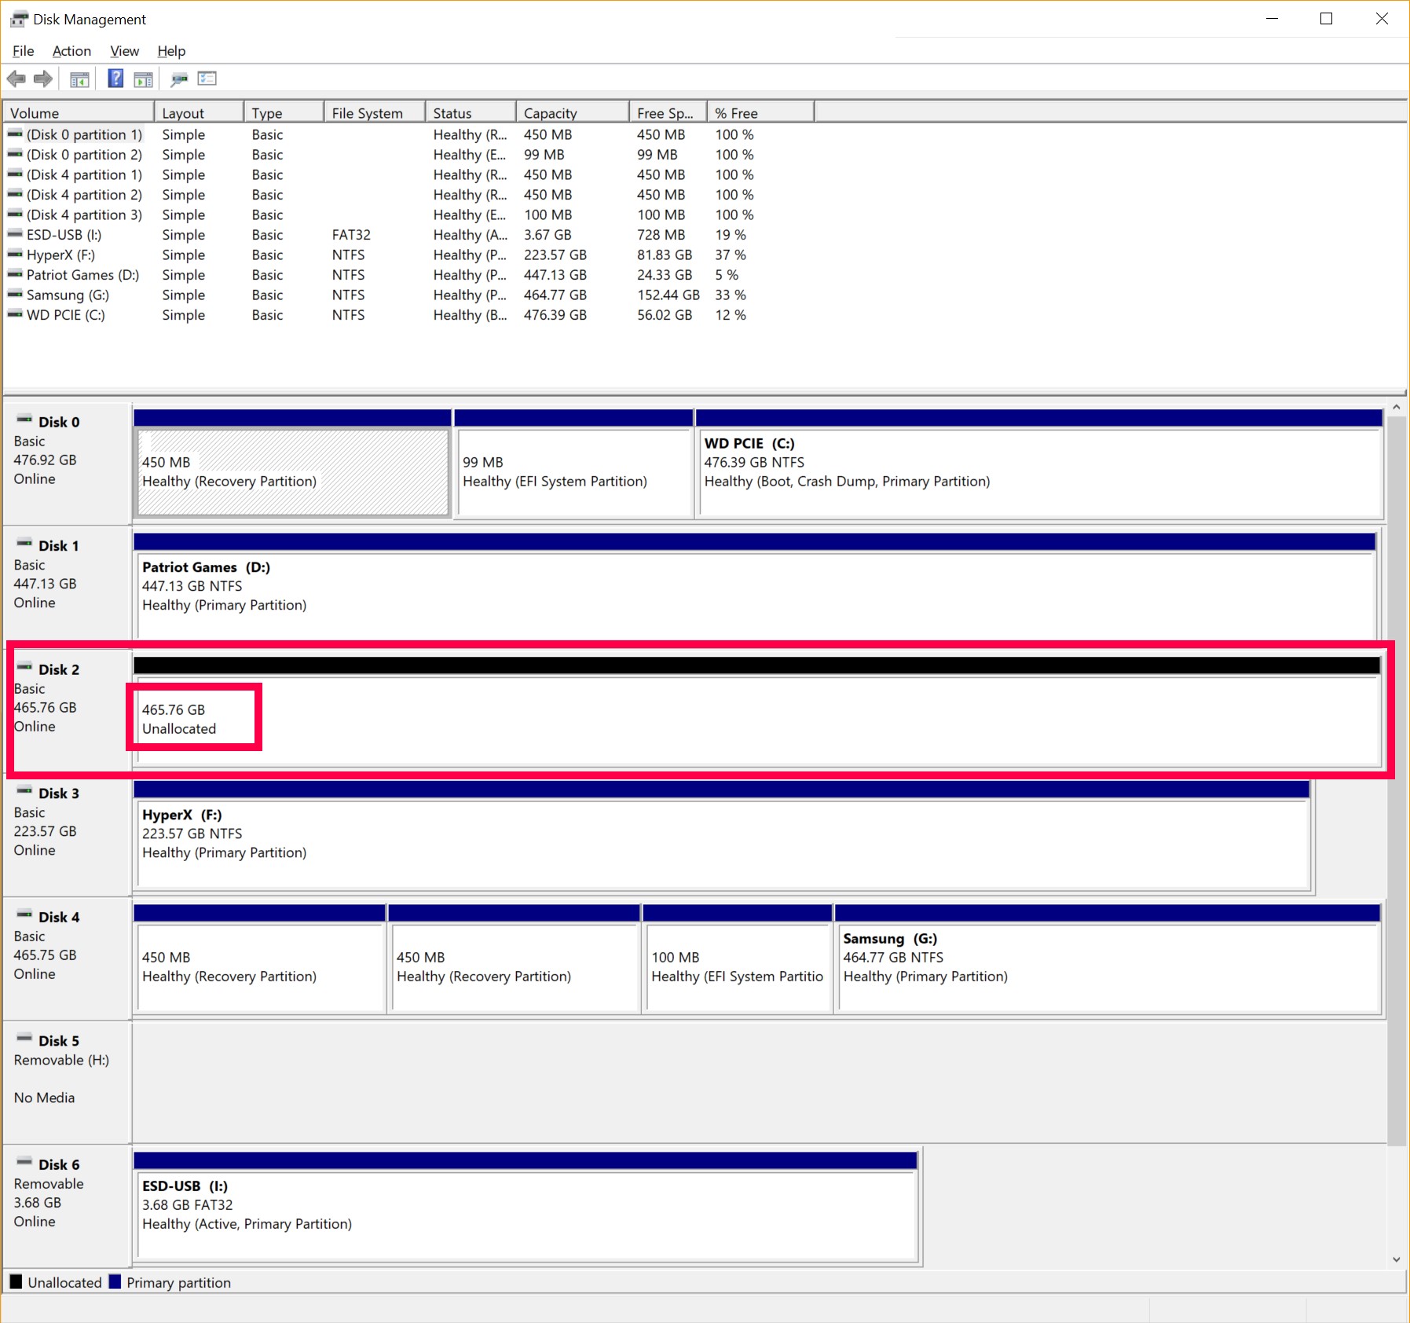
Task: Open the Action menu
Action: [71, 51]
